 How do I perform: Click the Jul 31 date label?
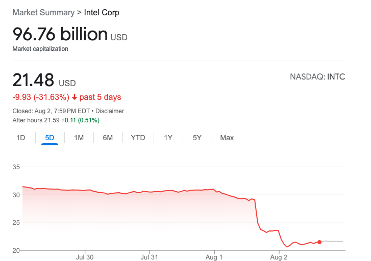[150, 256]
